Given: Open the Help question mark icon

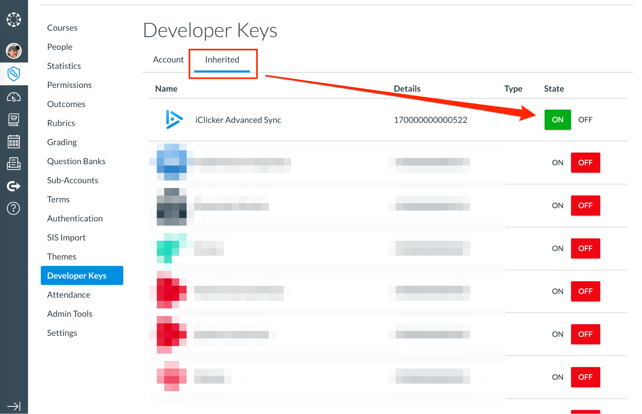Looking at the screenshot, I should click(14, 208).
